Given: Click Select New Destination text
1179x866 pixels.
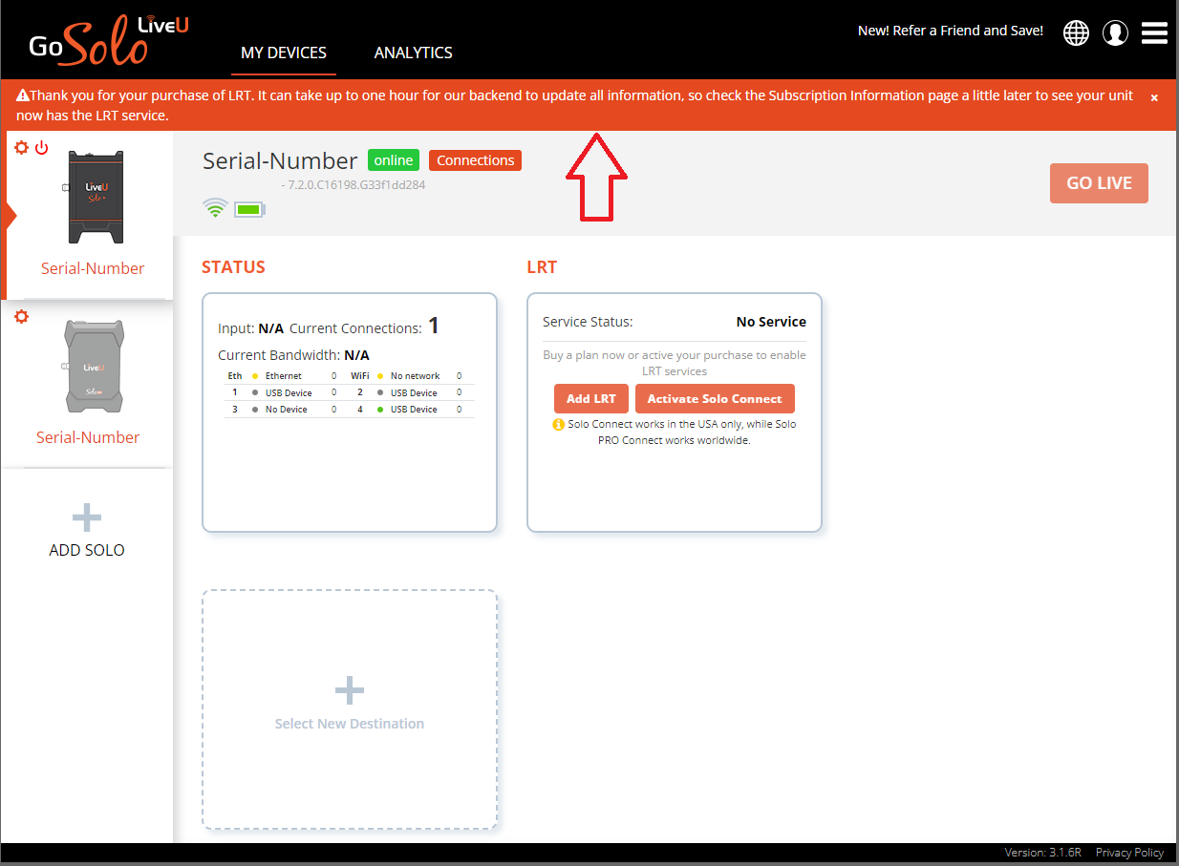Looking at the screenshot, I should (x=350, y=724).
